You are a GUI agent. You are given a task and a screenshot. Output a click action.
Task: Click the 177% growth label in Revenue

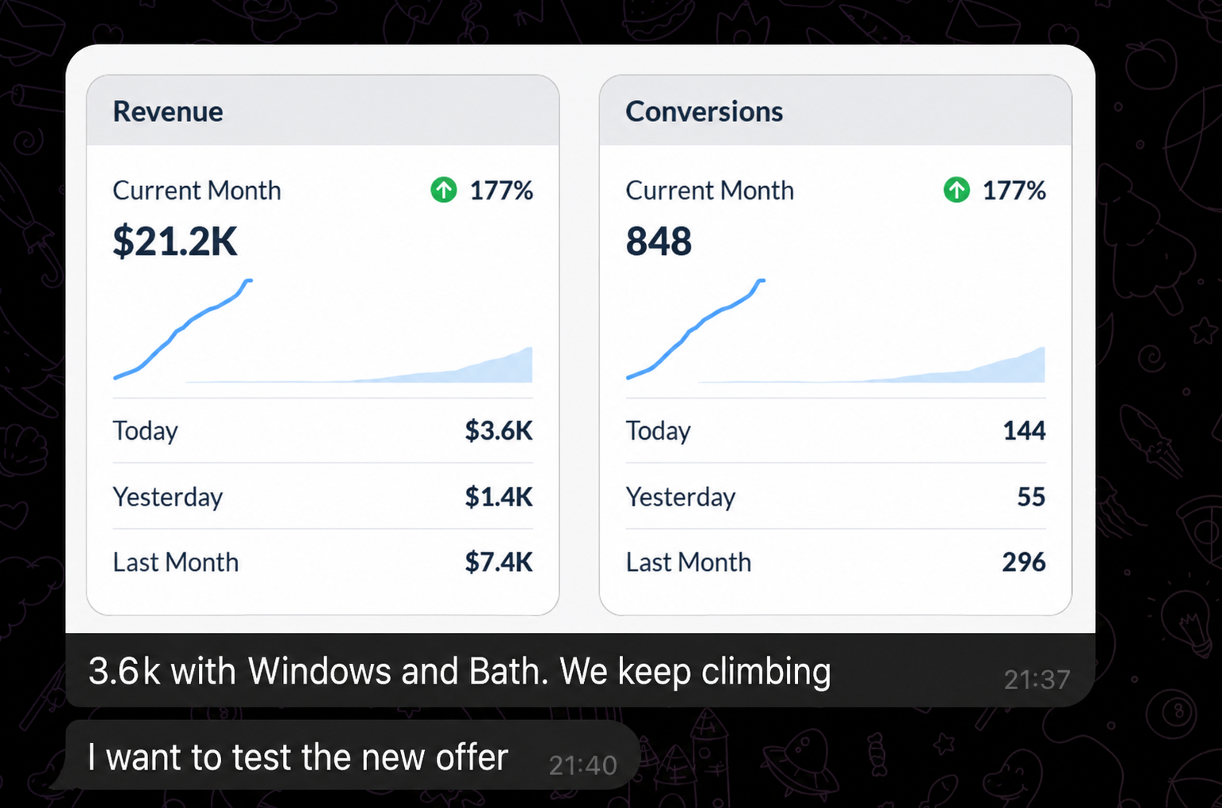[501, 191]
